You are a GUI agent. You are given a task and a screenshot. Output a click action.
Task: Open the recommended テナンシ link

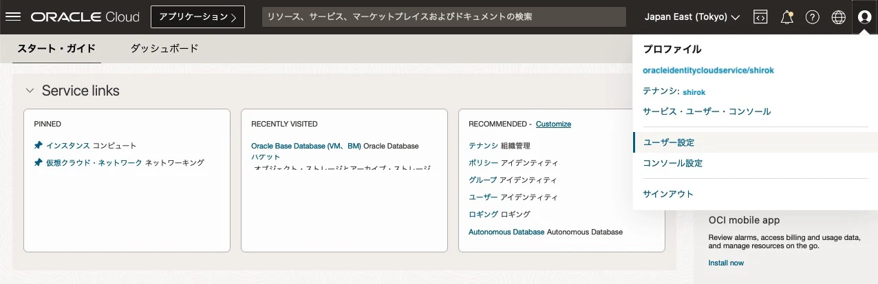point(483,146)
